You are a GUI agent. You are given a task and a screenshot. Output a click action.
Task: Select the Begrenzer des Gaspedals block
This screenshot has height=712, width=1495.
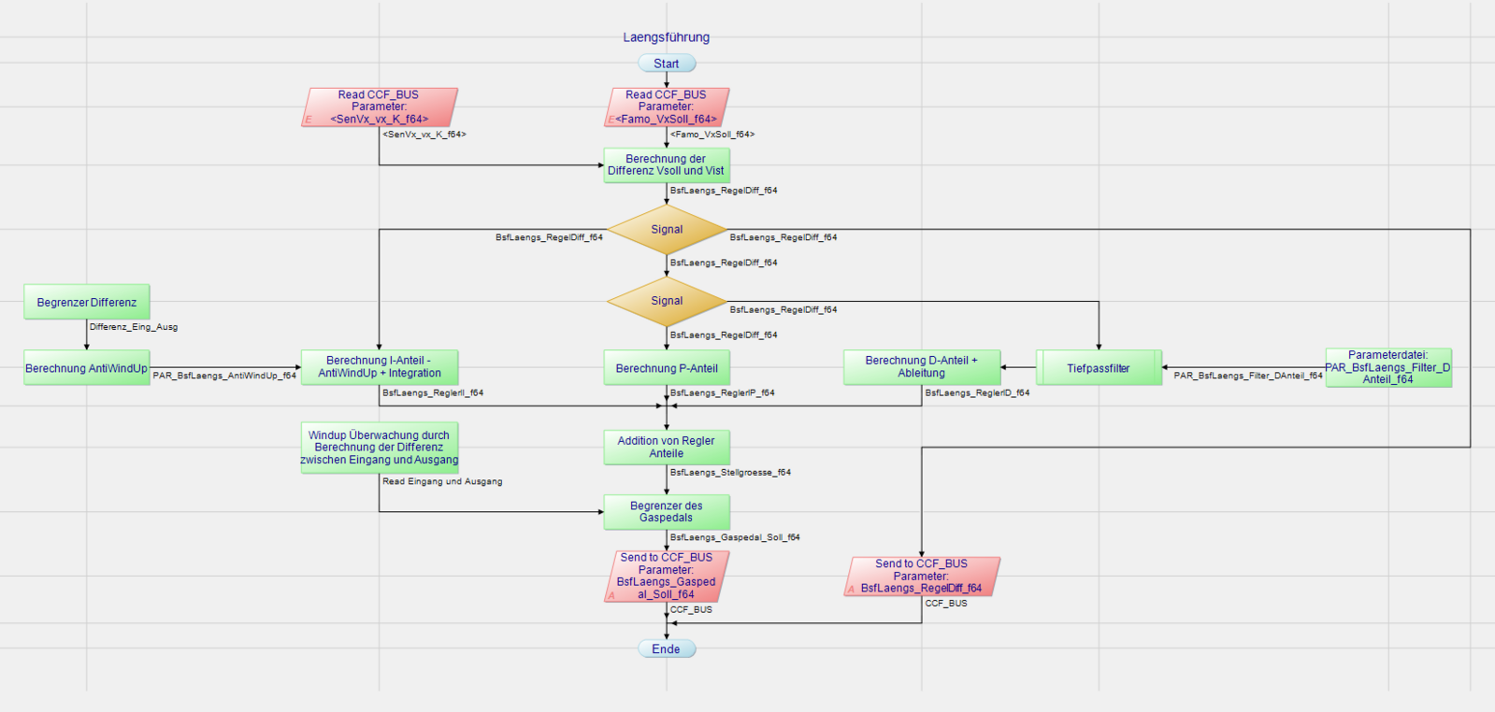(x=667, y=512)
